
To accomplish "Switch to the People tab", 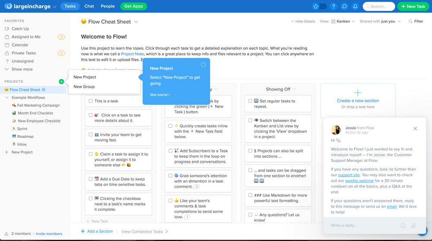I will (x=108, y=6).
